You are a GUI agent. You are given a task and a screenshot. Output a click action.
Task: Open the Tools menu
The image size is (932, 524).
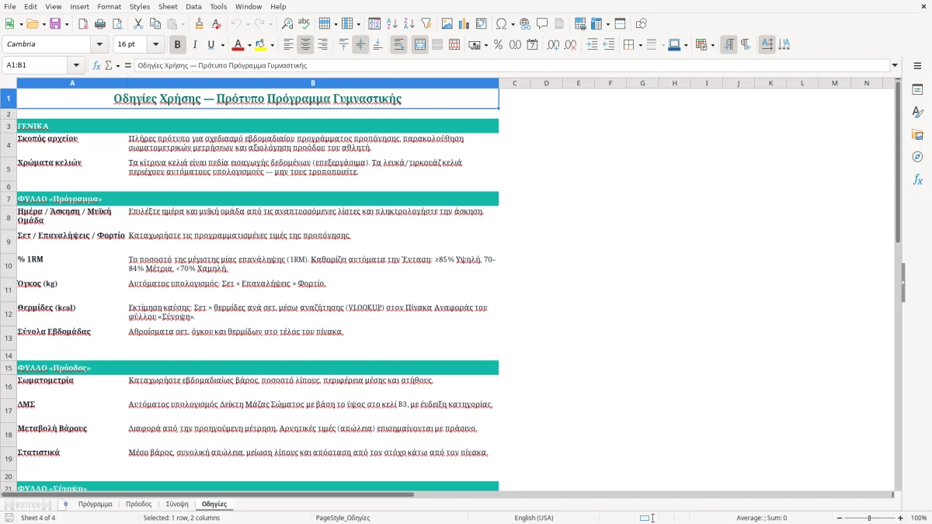click(x=218, y=6)
